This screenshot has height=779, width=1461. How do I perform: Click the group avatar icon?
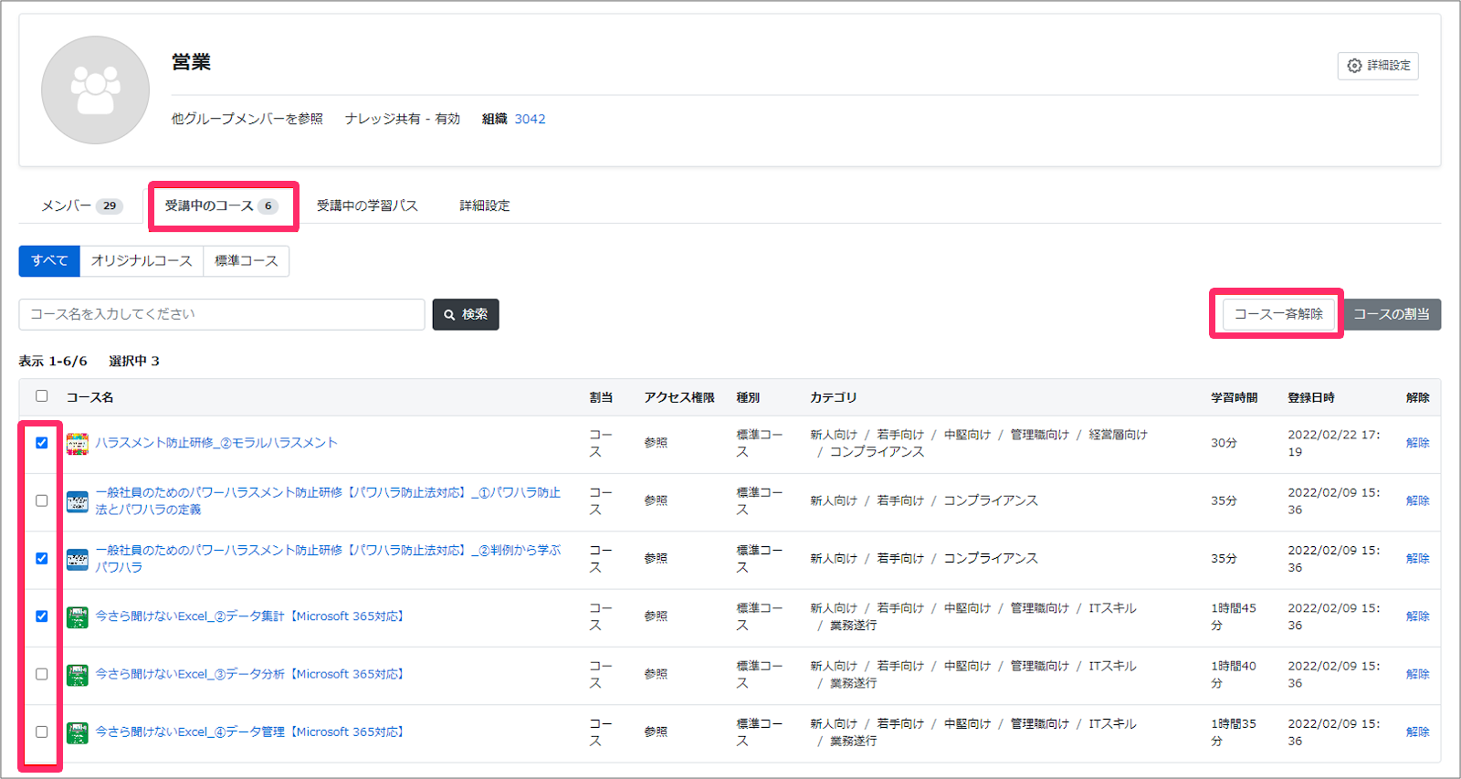(x=95, y=89)
